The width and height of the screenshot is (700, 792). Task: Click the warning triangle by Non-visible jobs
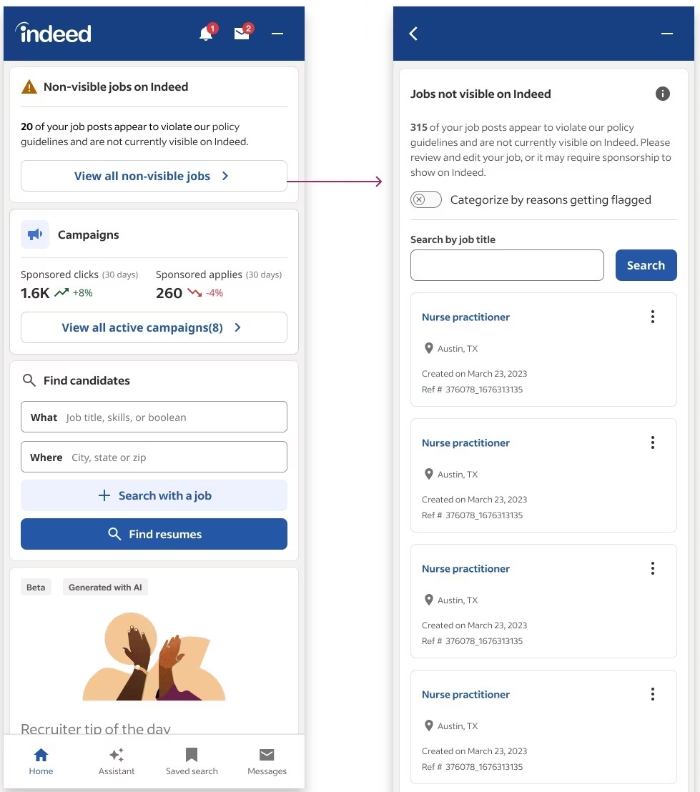click(x=29, y=87)
